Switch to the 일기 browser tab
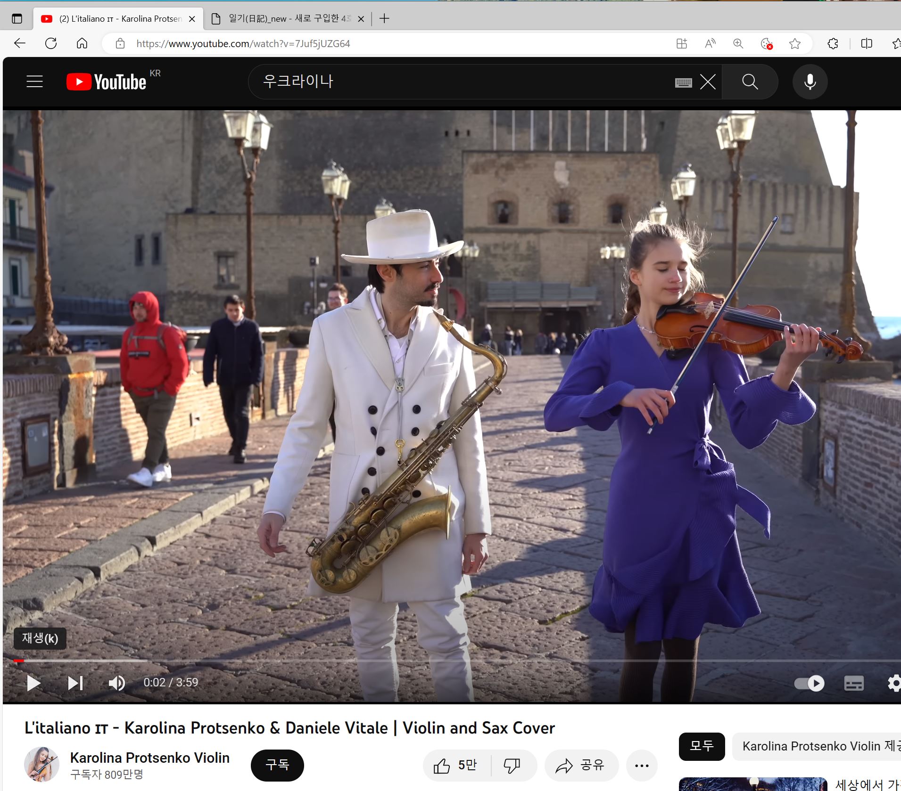This screenshot has height=791, width=901. pos(288,19)
